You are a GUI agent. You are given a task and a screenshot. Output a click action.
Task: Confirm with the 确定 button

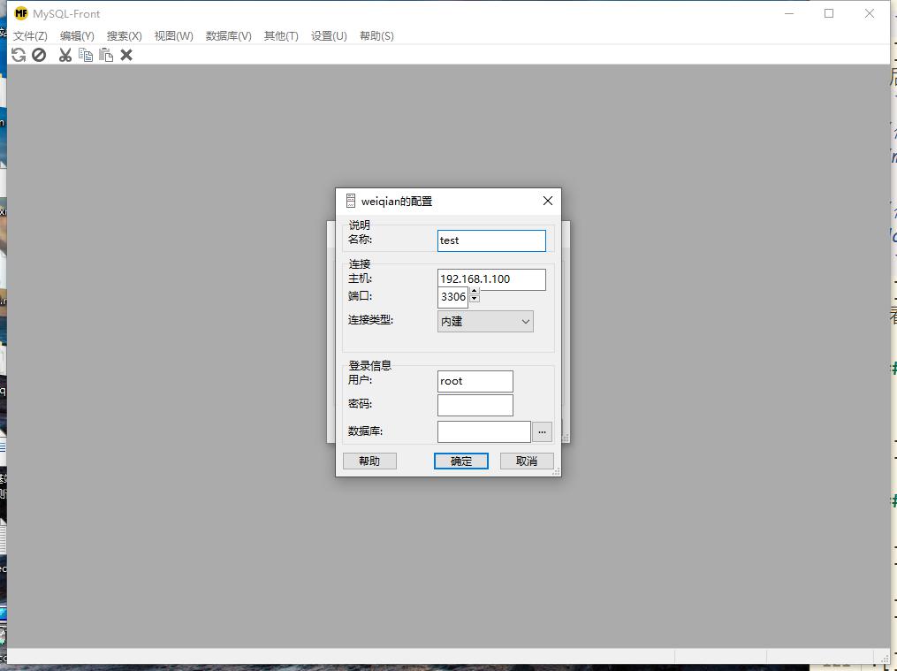click(461, 461)
